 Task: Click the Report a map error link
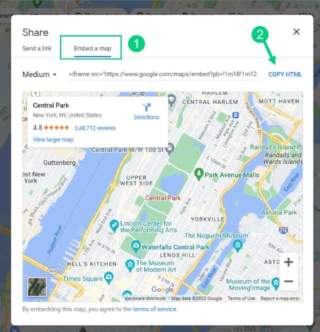(280, 298)
